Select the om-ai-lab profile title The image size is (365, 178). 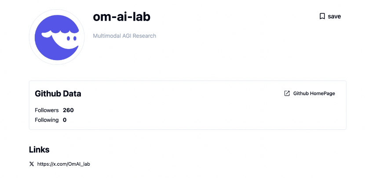(x=122, y=17)
